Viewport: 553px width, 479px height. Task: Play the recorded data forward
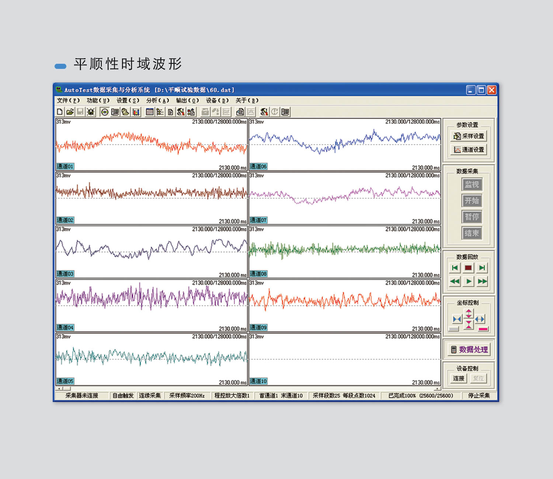pyautogui.click(x=469, y=282)
